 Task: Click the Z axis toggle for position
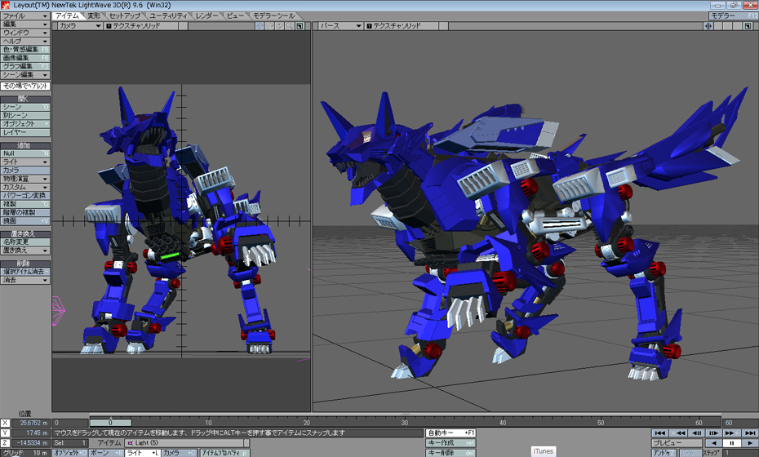(x=5, y=443)
